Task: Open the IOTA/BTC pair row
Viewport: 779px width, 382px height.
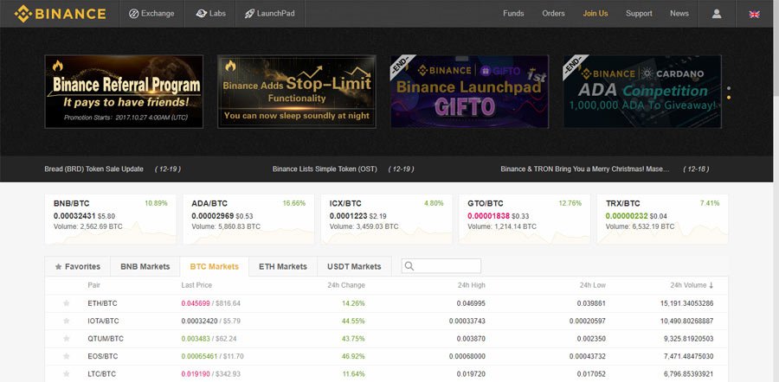Action: coord(387,321)
